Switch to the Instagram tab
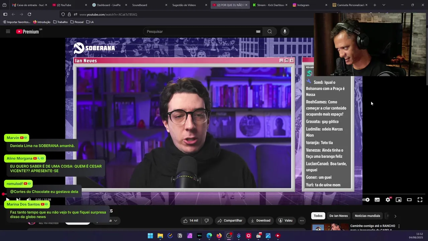The width and height of the screenshot is (428, 241). pos(310,5)
